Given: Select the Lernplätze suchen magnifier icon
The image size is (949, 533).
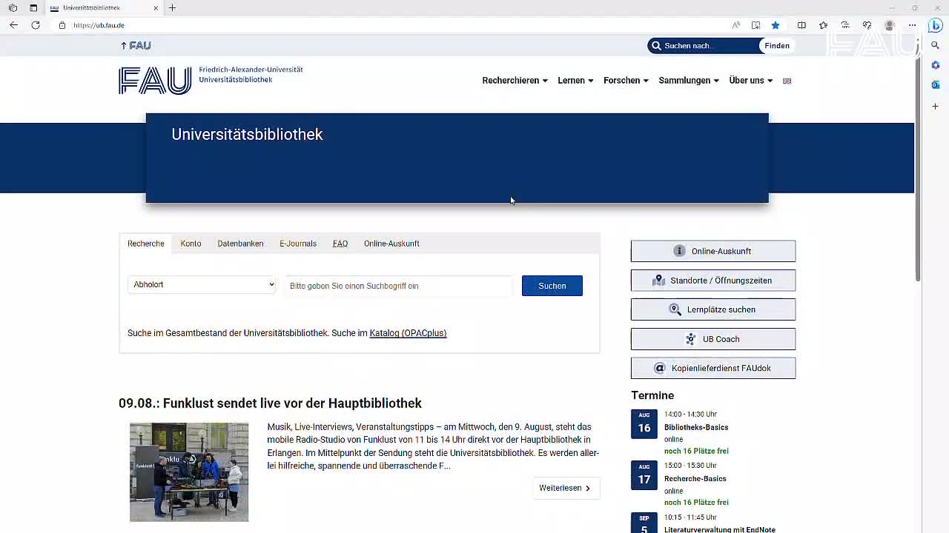Looking at the screenshot, I should [x=675, y=309].
